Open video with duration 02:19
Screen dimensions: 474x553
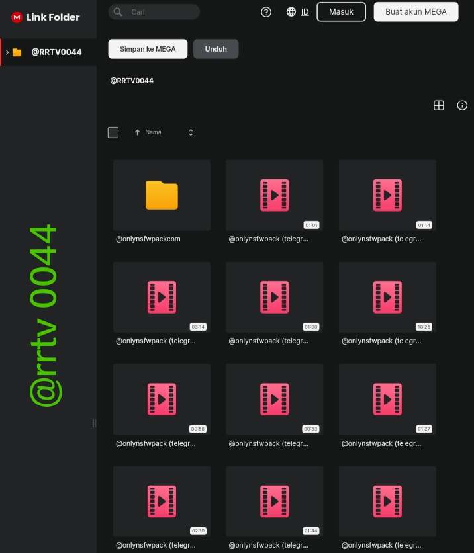162,501
